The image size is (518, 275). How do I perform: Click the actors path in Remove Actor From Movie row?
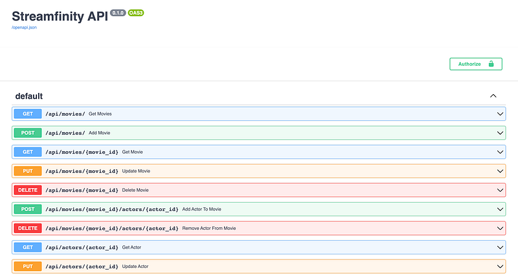click(x=111, y=229)
